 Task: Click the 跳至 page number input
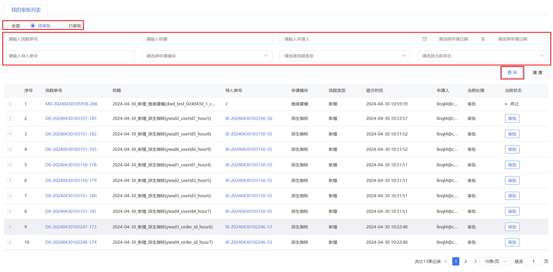533,261
